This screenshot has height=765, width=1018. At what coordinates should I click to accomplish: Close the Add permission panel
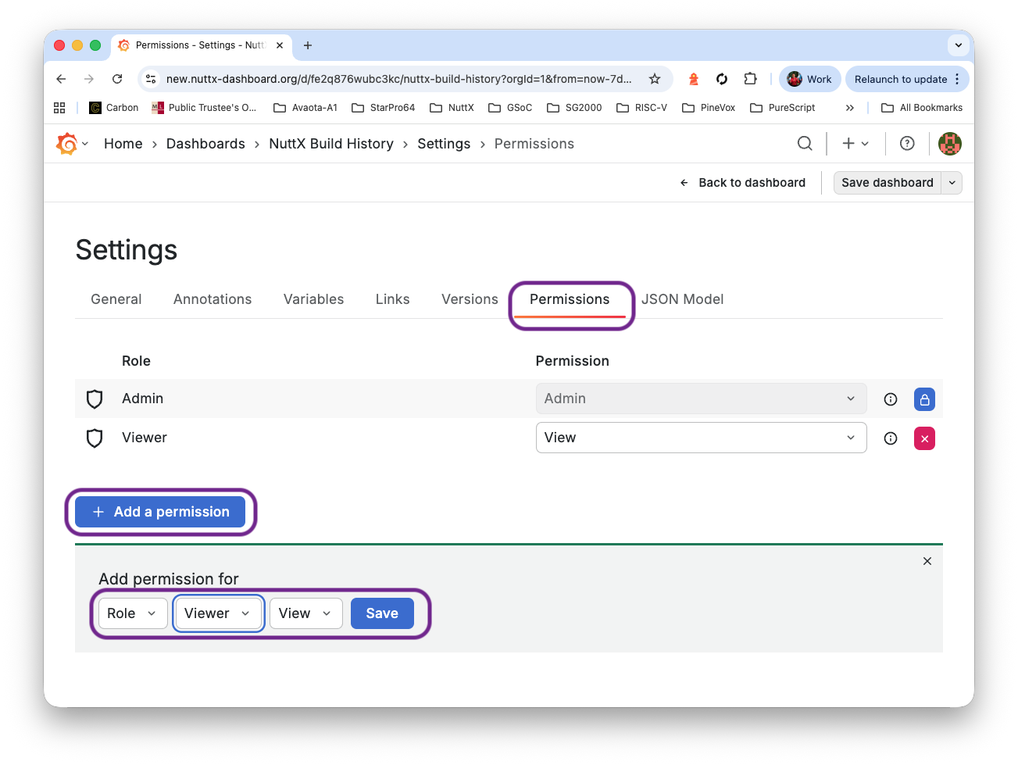[927, 561]
